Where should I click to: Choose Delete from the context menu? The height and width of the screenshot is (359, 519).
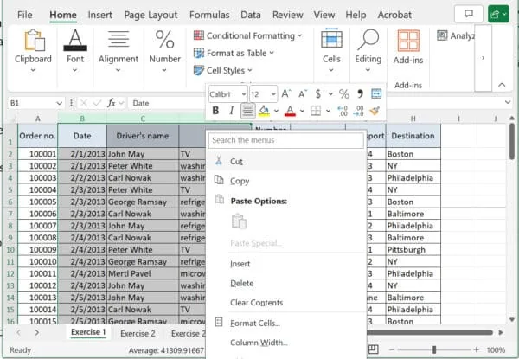(287, 283)
